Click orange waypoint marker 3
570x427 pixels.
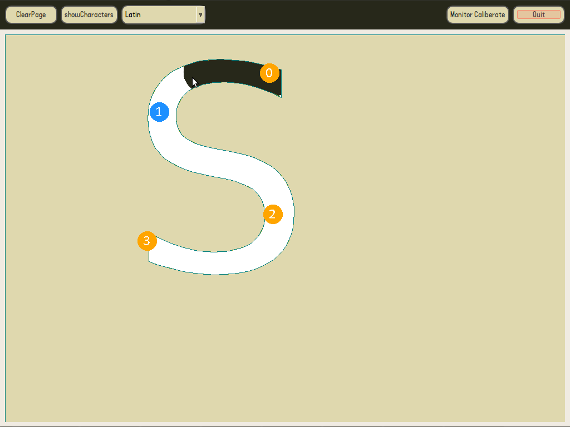pyautogui.click(x=147, y=241)
